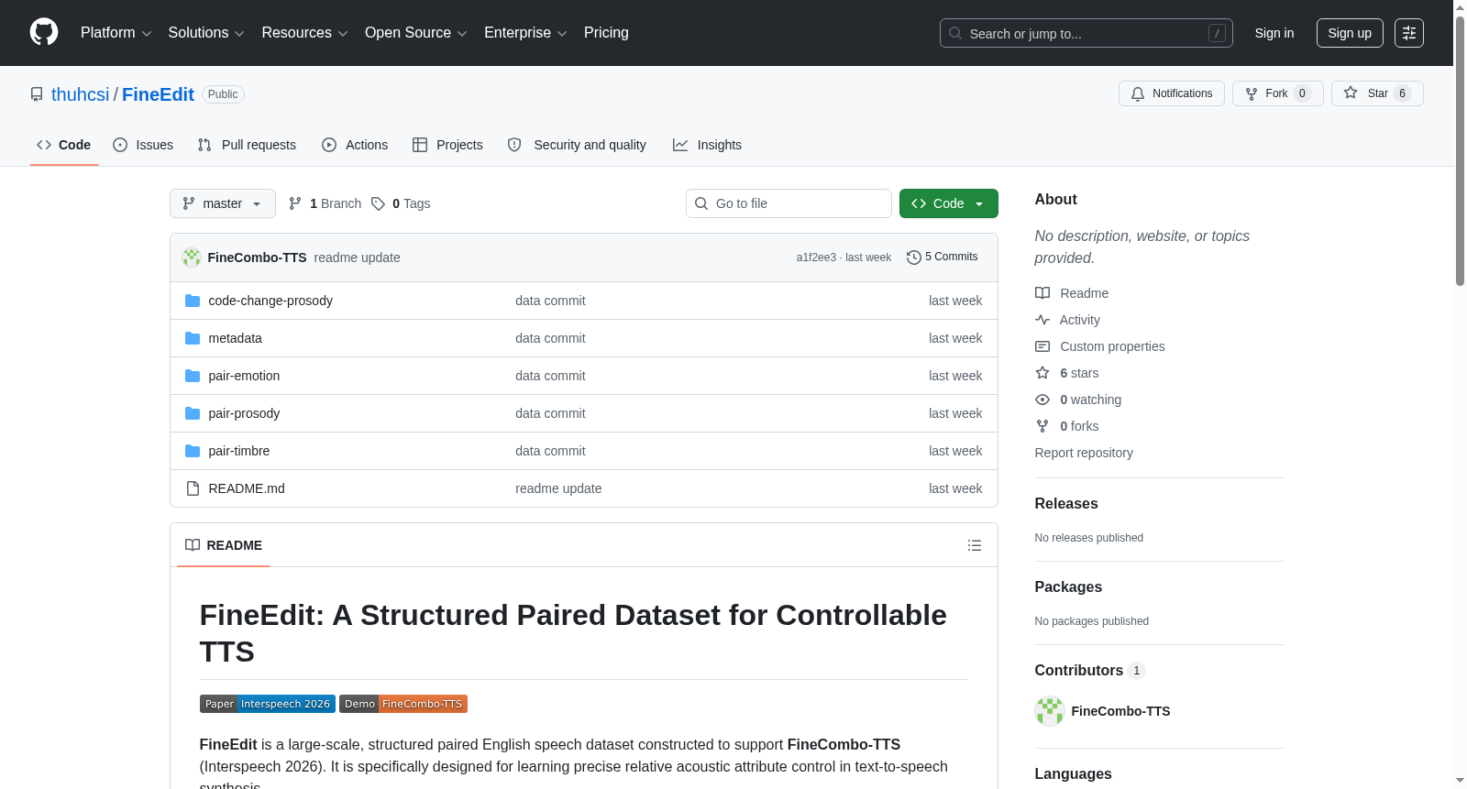Viewport: 1467px width, 789px height.
Task: Click the pair-prosody folder icon
Action: pyautogui.click(x=193, y=413)
